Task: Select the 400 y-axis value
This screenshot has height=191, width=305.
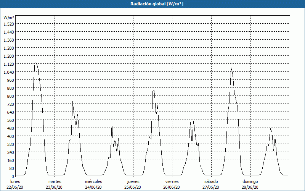Action: (x=11, y=136)
